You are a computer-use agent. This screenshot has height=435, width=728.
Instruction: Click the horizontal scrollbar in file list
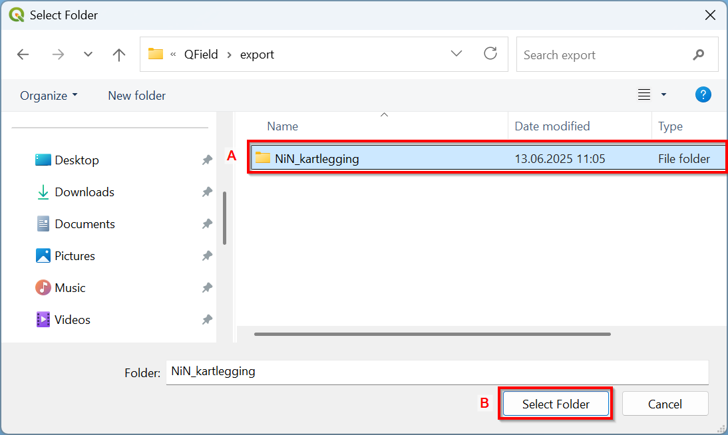click(x=432, y=334)
